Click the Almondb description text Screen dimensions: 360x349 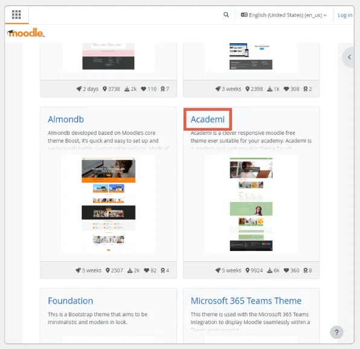108,140
